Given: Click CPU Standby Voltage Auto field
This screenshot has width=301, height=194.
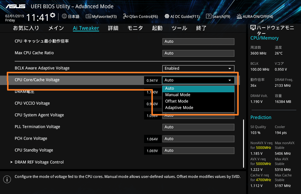Looking at the screenshot, I should pyautogui.click(x=198, y=151).
